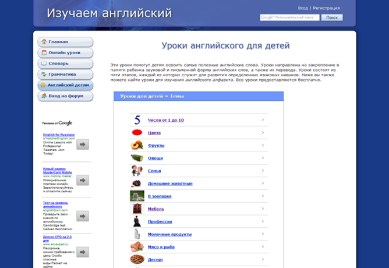
Task: Click the family icon beside Семья
Action: tap(137, 171)
